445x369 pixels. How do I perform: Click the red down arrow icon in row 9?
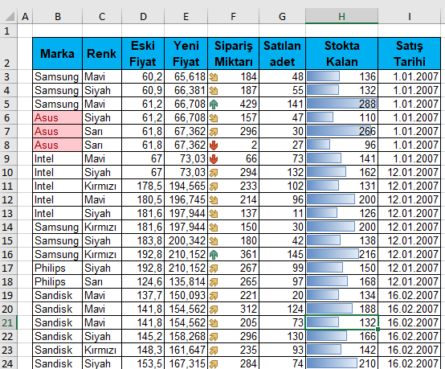coord(214,159)
